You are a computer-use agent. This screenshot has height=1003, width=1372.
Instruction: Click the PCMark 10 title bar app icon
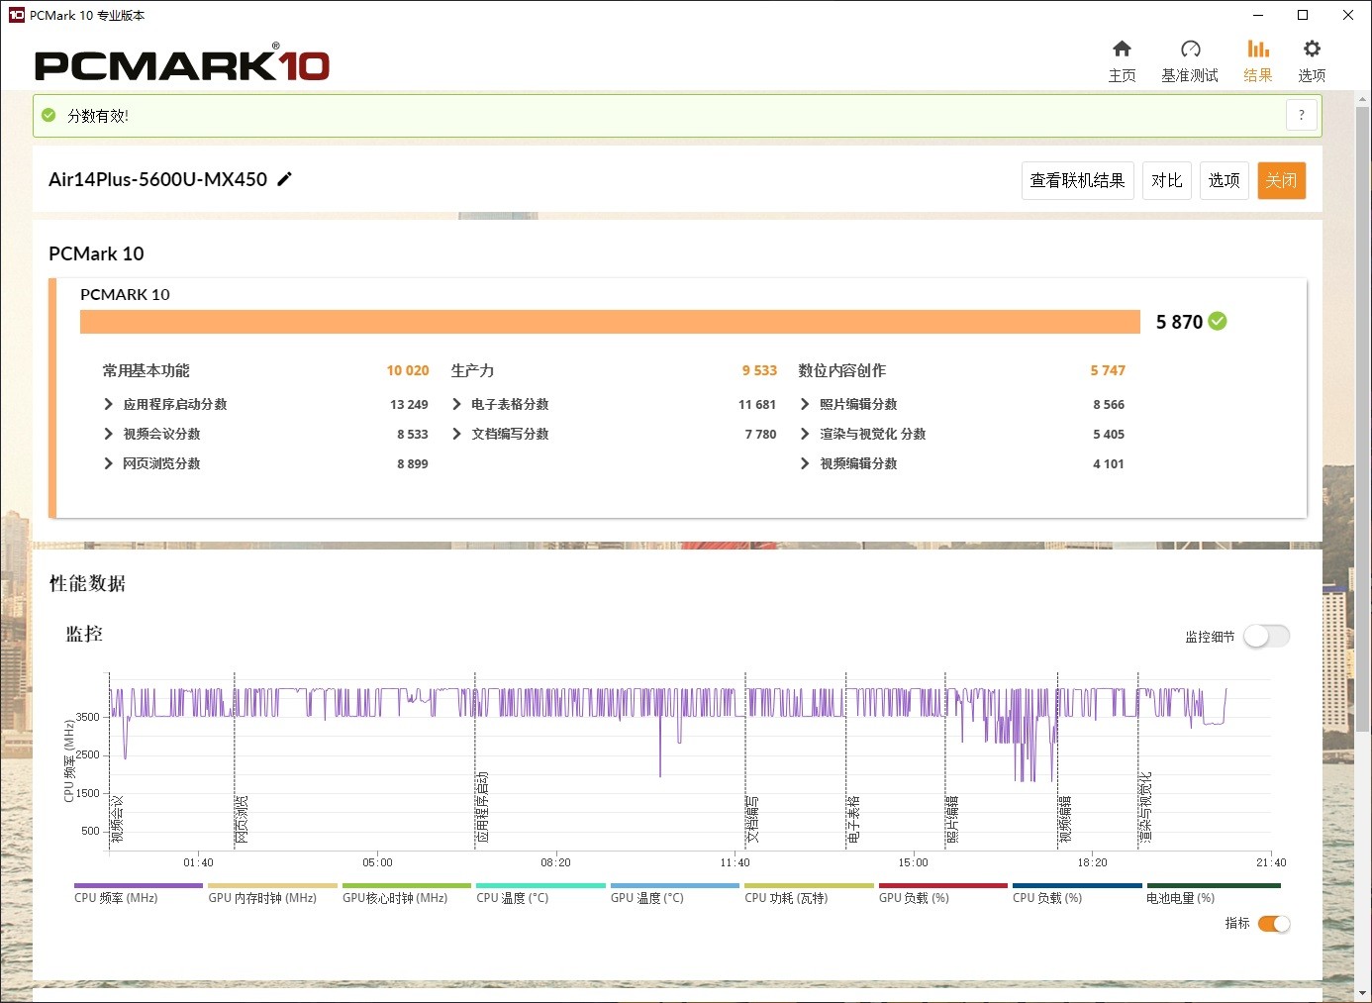click(16, 15)
